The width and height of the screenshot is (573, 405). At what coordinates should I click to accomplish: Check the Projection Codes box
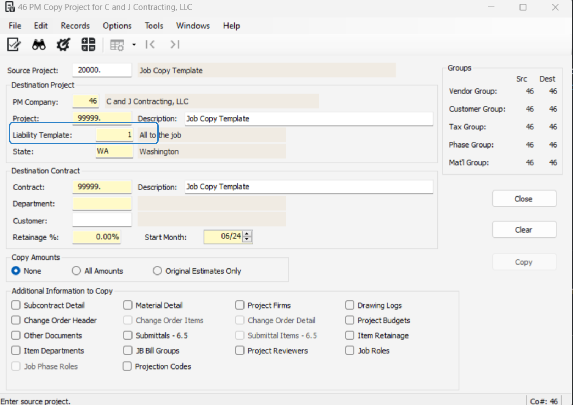(x=127, y=366)
